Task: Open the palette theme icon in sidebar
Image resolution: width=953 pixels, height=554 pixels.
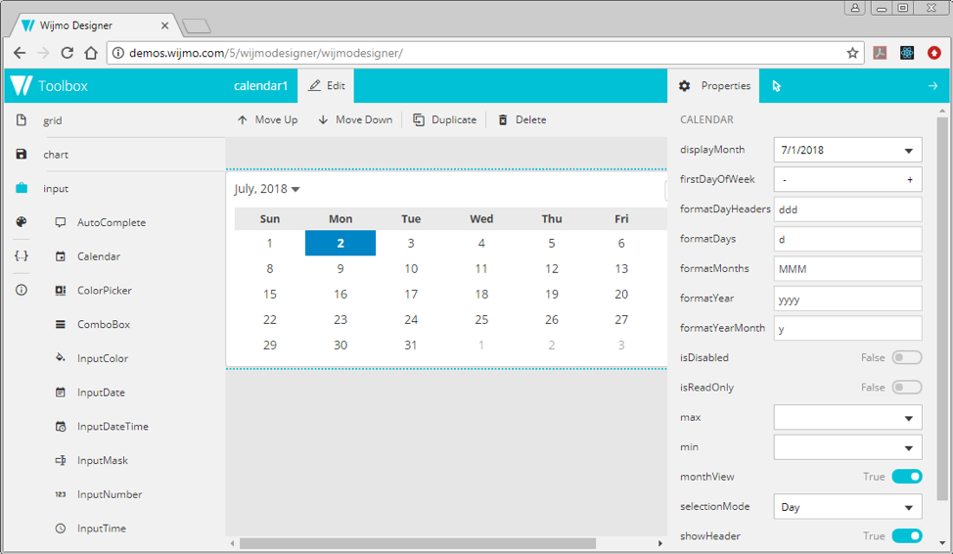Action: tap(22, 222)
